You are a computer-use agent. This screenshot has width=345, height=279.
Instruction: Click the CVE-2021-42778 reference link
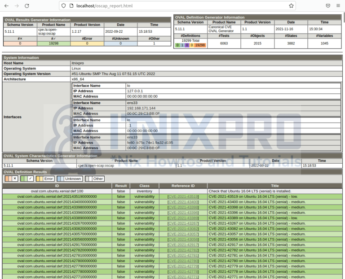(183, 271)
